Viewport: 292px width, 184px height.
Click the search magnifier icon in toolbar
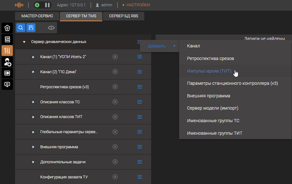pyautogui.click(x=21, y=28)
